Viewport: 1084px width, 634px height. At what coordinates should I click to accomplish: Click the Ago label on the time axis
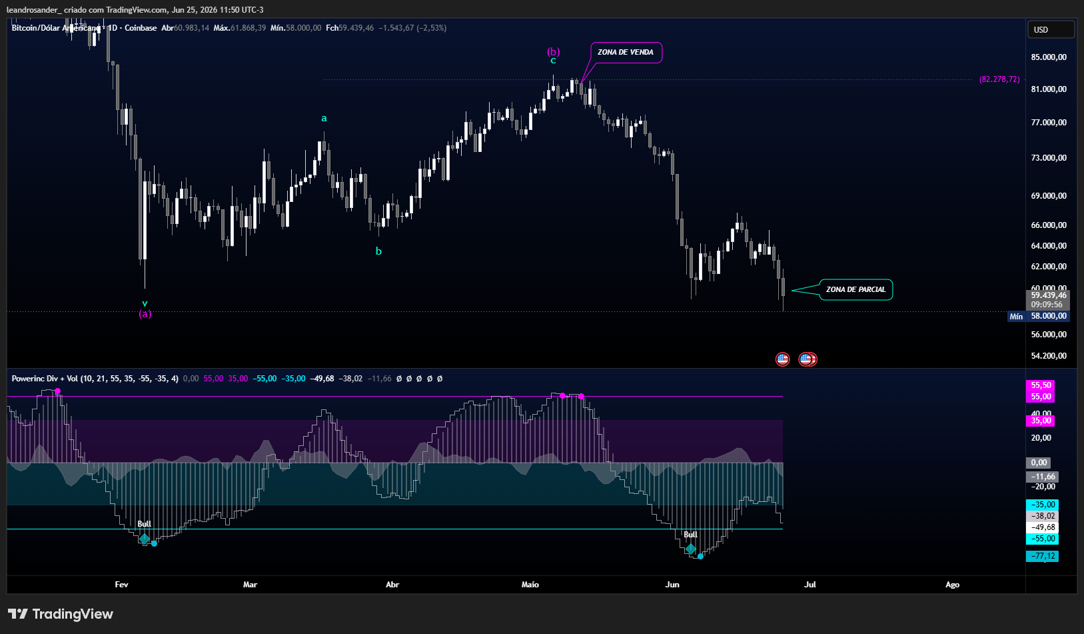(x=953, y=585)
